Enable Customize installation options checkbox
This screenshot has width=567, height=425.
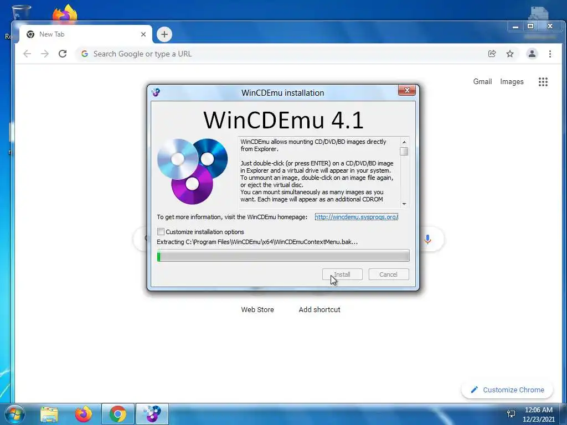(161, 232)
